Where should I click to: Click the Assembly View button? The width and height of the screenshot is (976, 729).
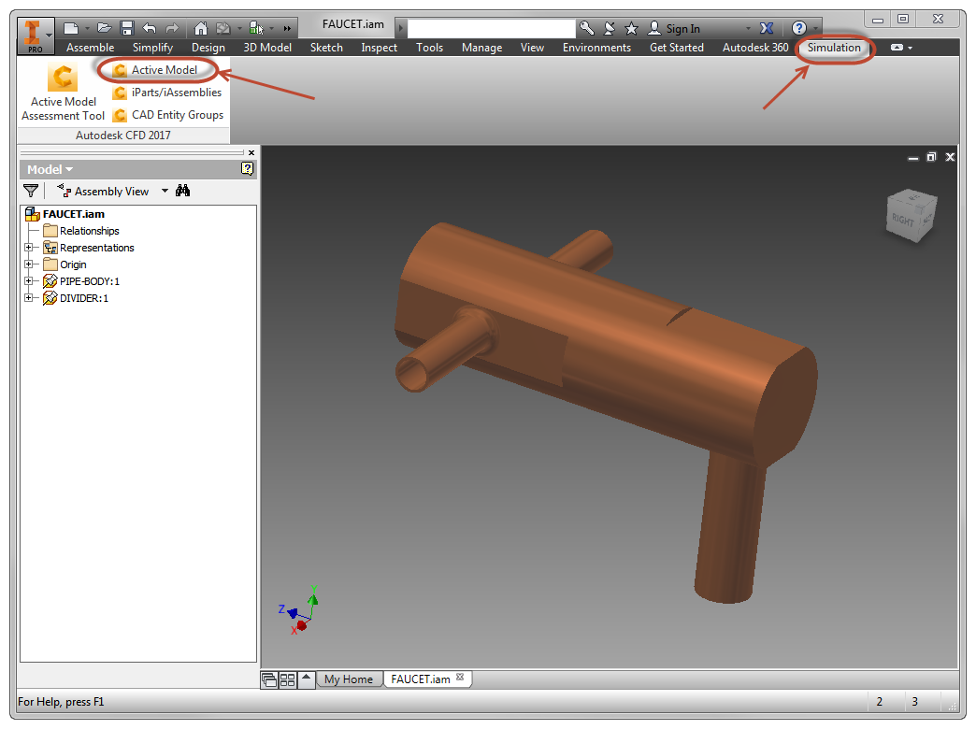[103, 191]
